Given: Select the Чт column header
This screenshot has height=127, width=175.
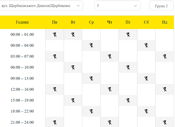Looking at the screenshot, I should [110, 22].
